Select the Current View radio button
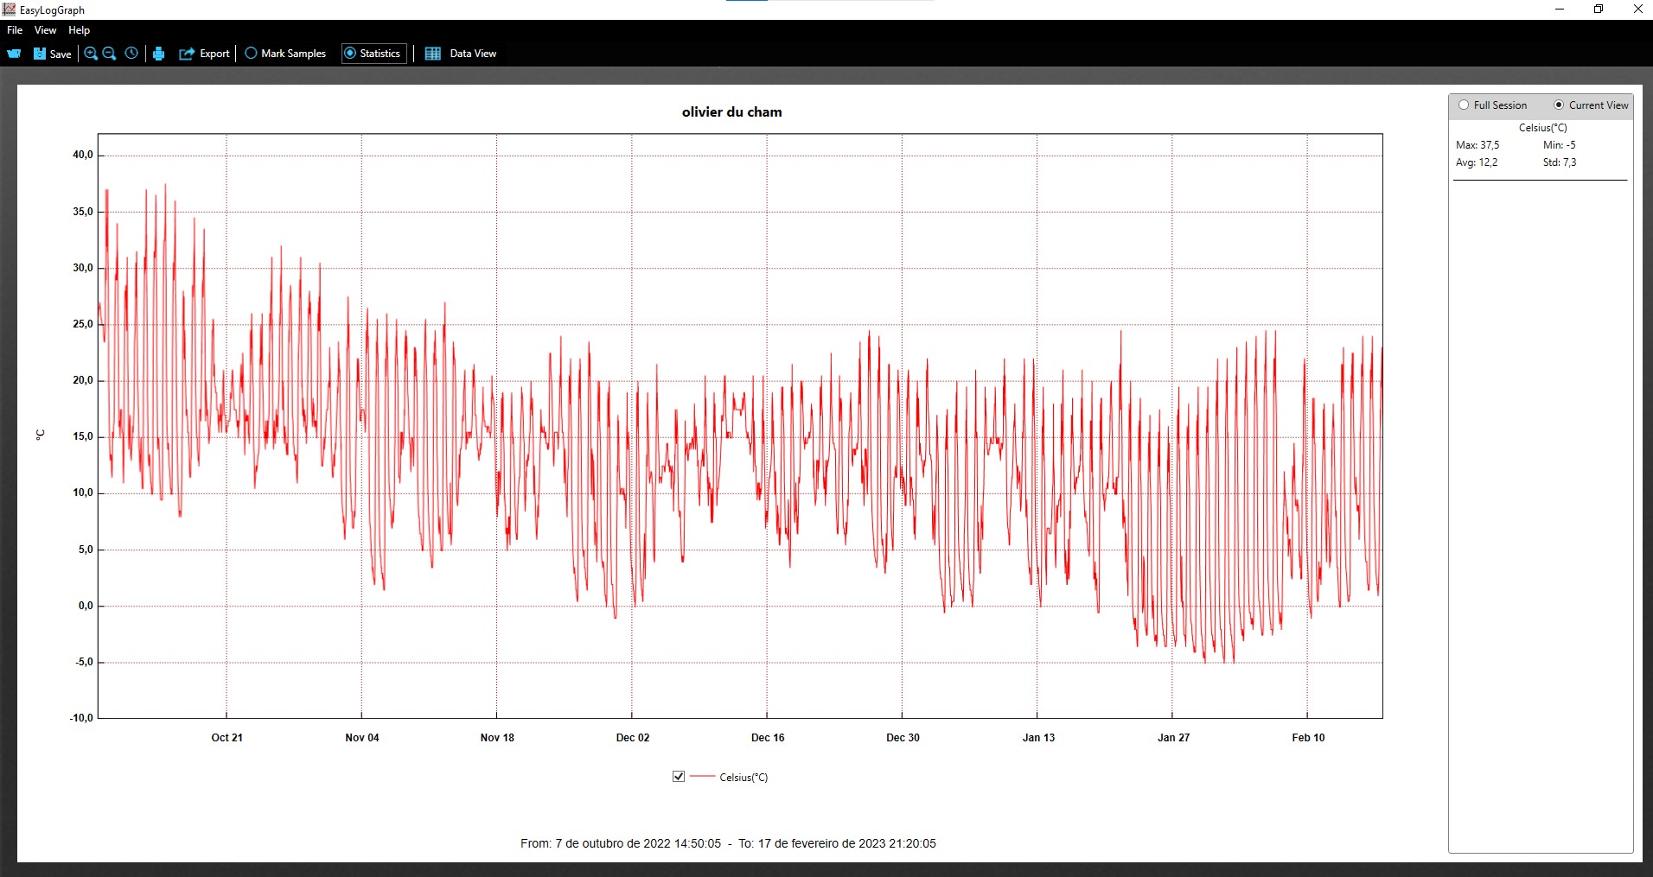Viewport: 1653px width, 877px height. [x=1559, y=105]
